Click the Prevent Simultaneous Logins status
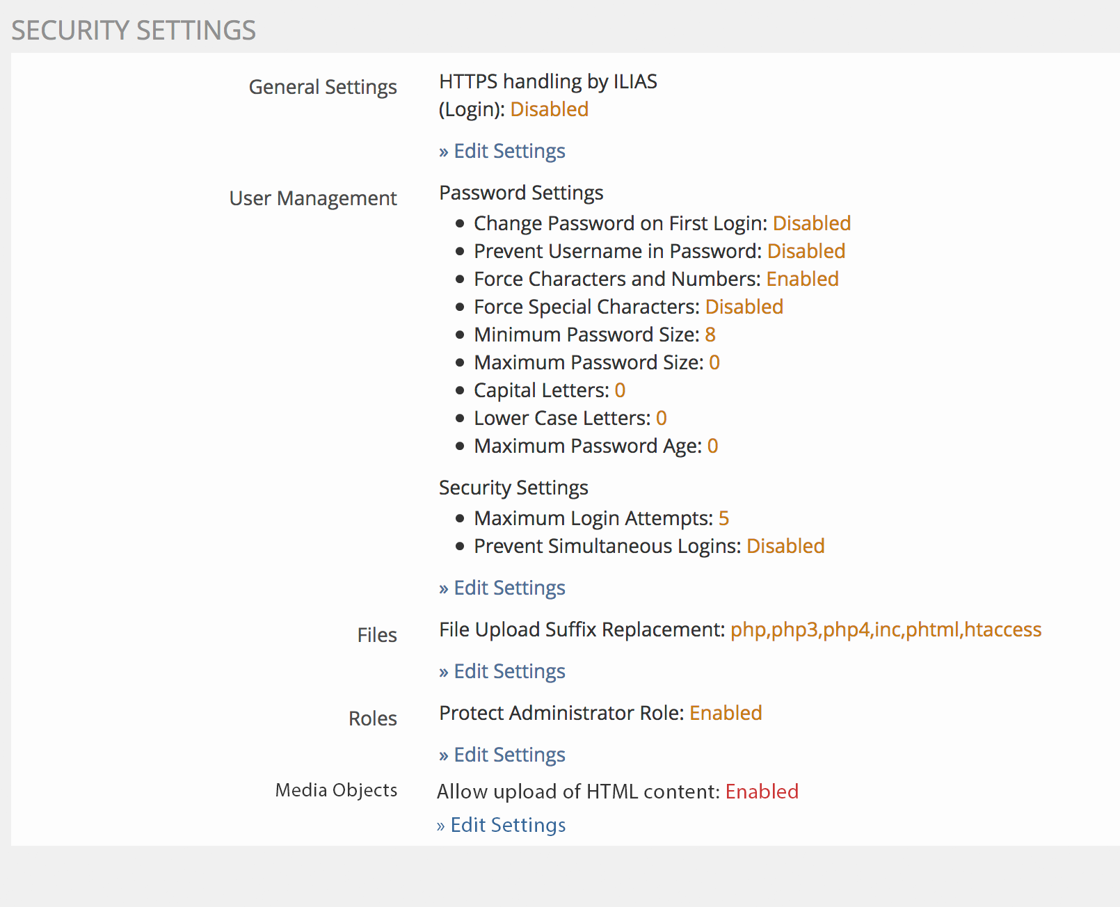Image resolution: width=1120 pixels, height=907 pixels. point(785,546)
